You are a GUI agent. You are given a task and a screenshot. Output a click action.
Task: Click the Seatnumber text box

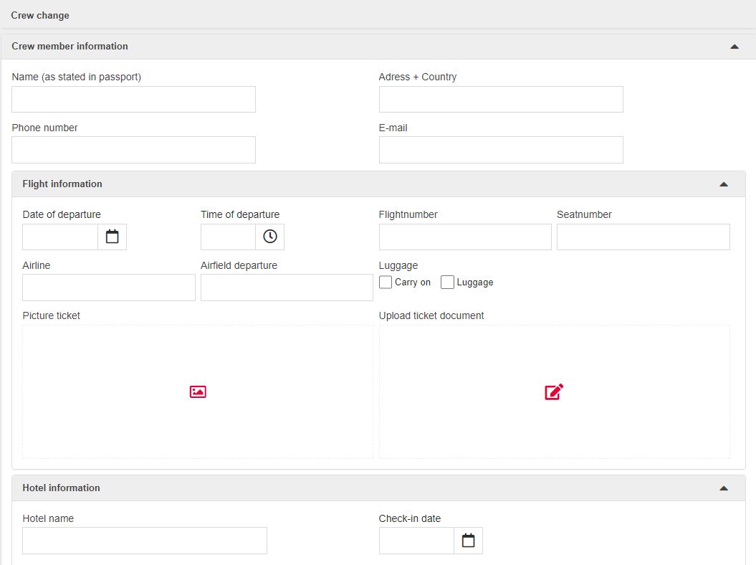(643, 237)
